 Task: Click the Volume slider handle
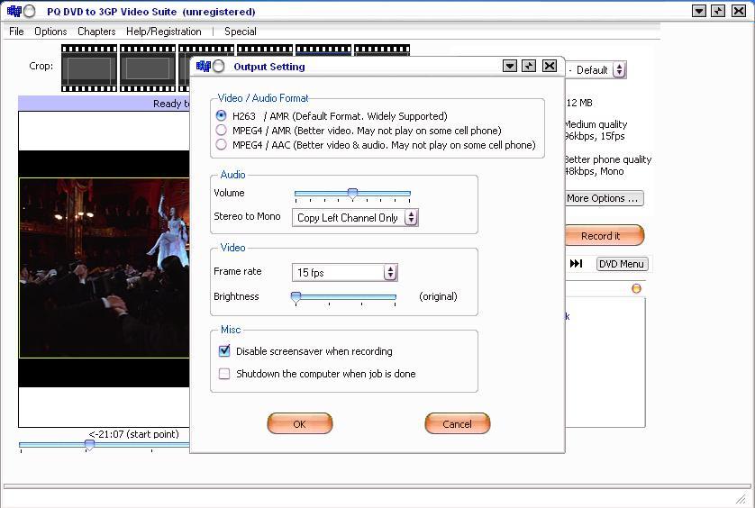click(353, 194)
